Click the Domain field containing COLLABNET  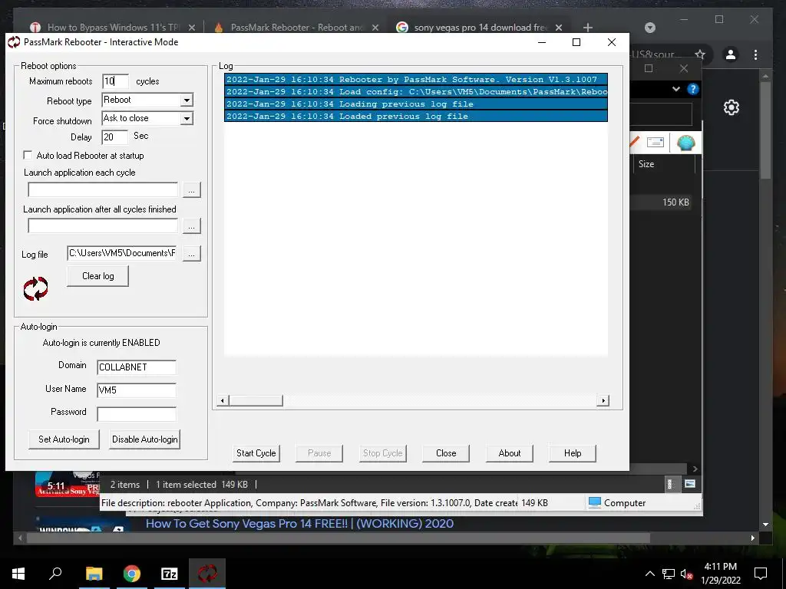click(x=137, y=367)
